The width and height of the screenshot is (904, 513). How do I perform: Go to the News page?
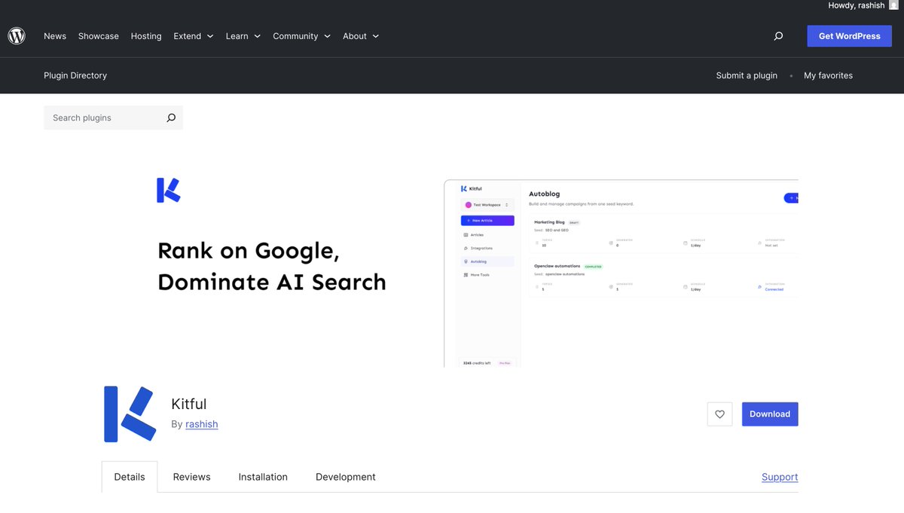(x=55, y=36)
